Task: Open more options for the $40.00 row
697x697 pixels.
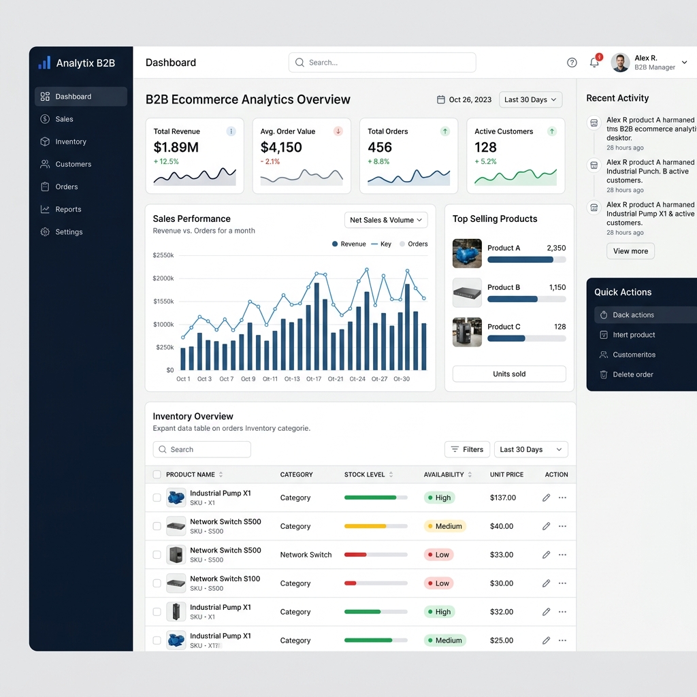Action: [x=562, y=526]
